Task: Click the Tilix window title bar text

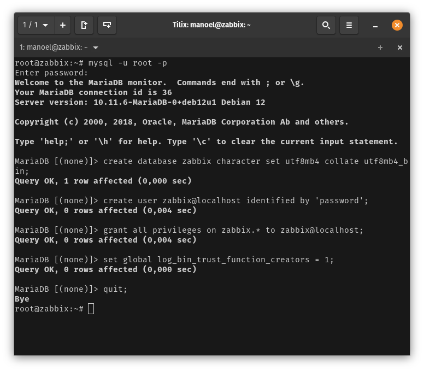Action: tap(211, 25)
